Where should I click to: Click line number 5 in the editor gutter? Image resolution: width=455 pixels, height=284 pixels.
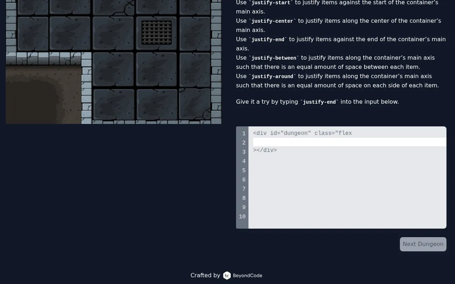coord(244,170)
